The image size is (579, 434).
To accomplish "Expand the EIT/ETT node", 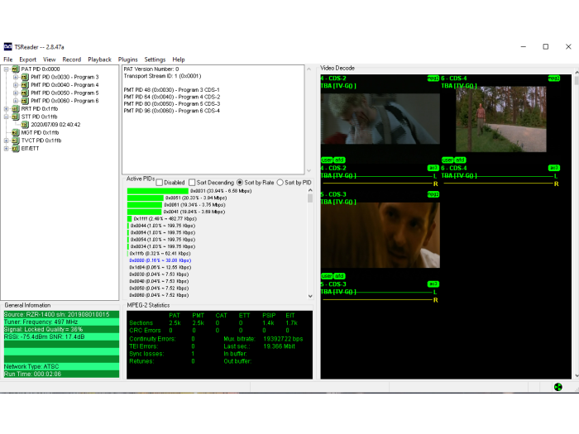I will [x=7, y=148].
